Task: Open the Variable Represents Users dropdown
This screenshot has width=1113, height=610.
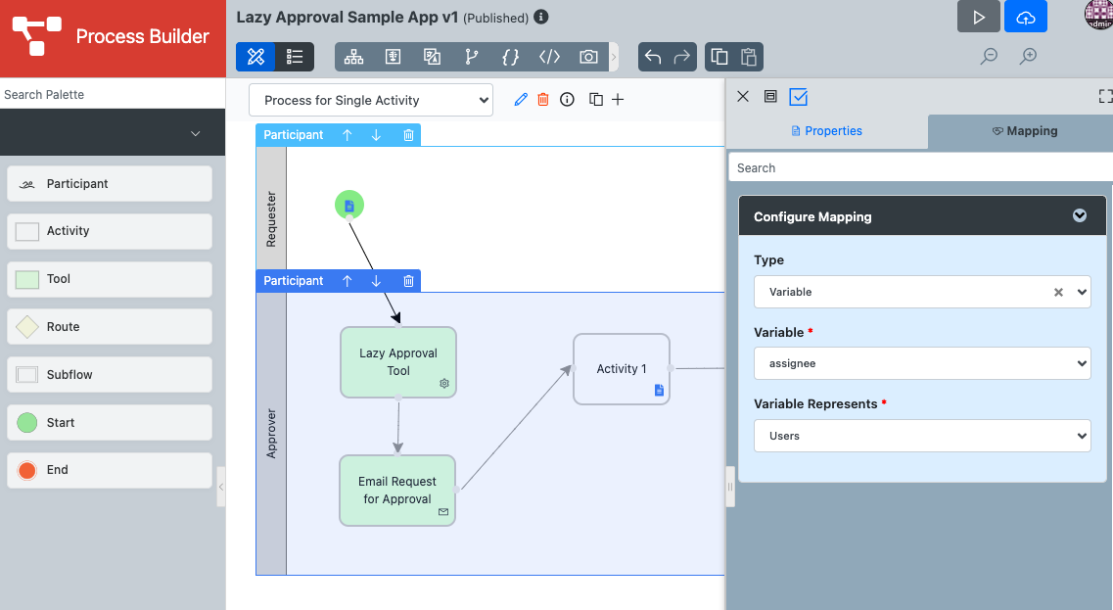Action: tap(921, 436)
